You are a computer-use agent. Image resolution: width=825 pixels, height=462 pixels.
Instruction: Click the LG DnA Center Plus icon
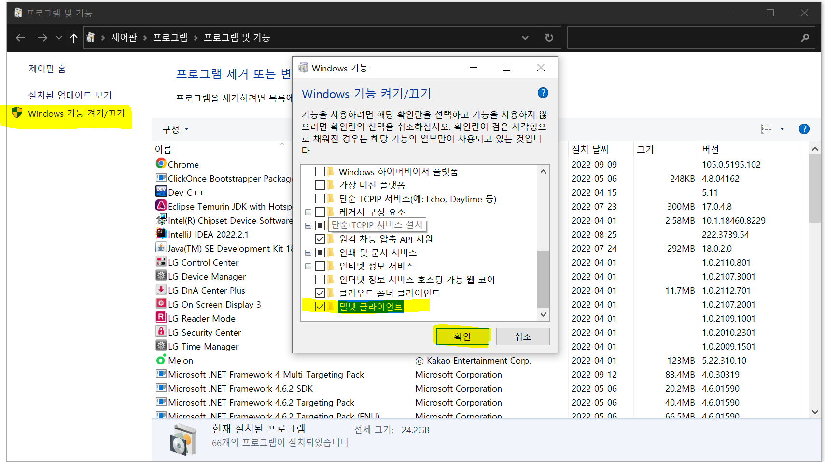161,290
